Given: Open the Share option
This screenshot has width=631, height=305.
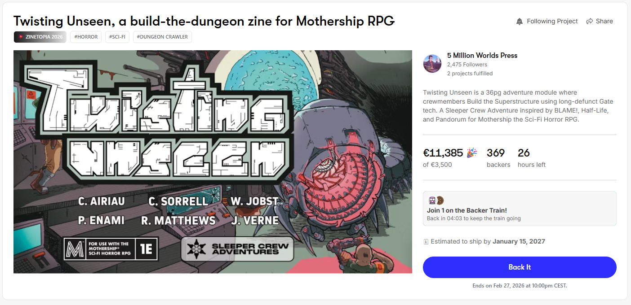Looking at the screenshot, I should (600, 22).
